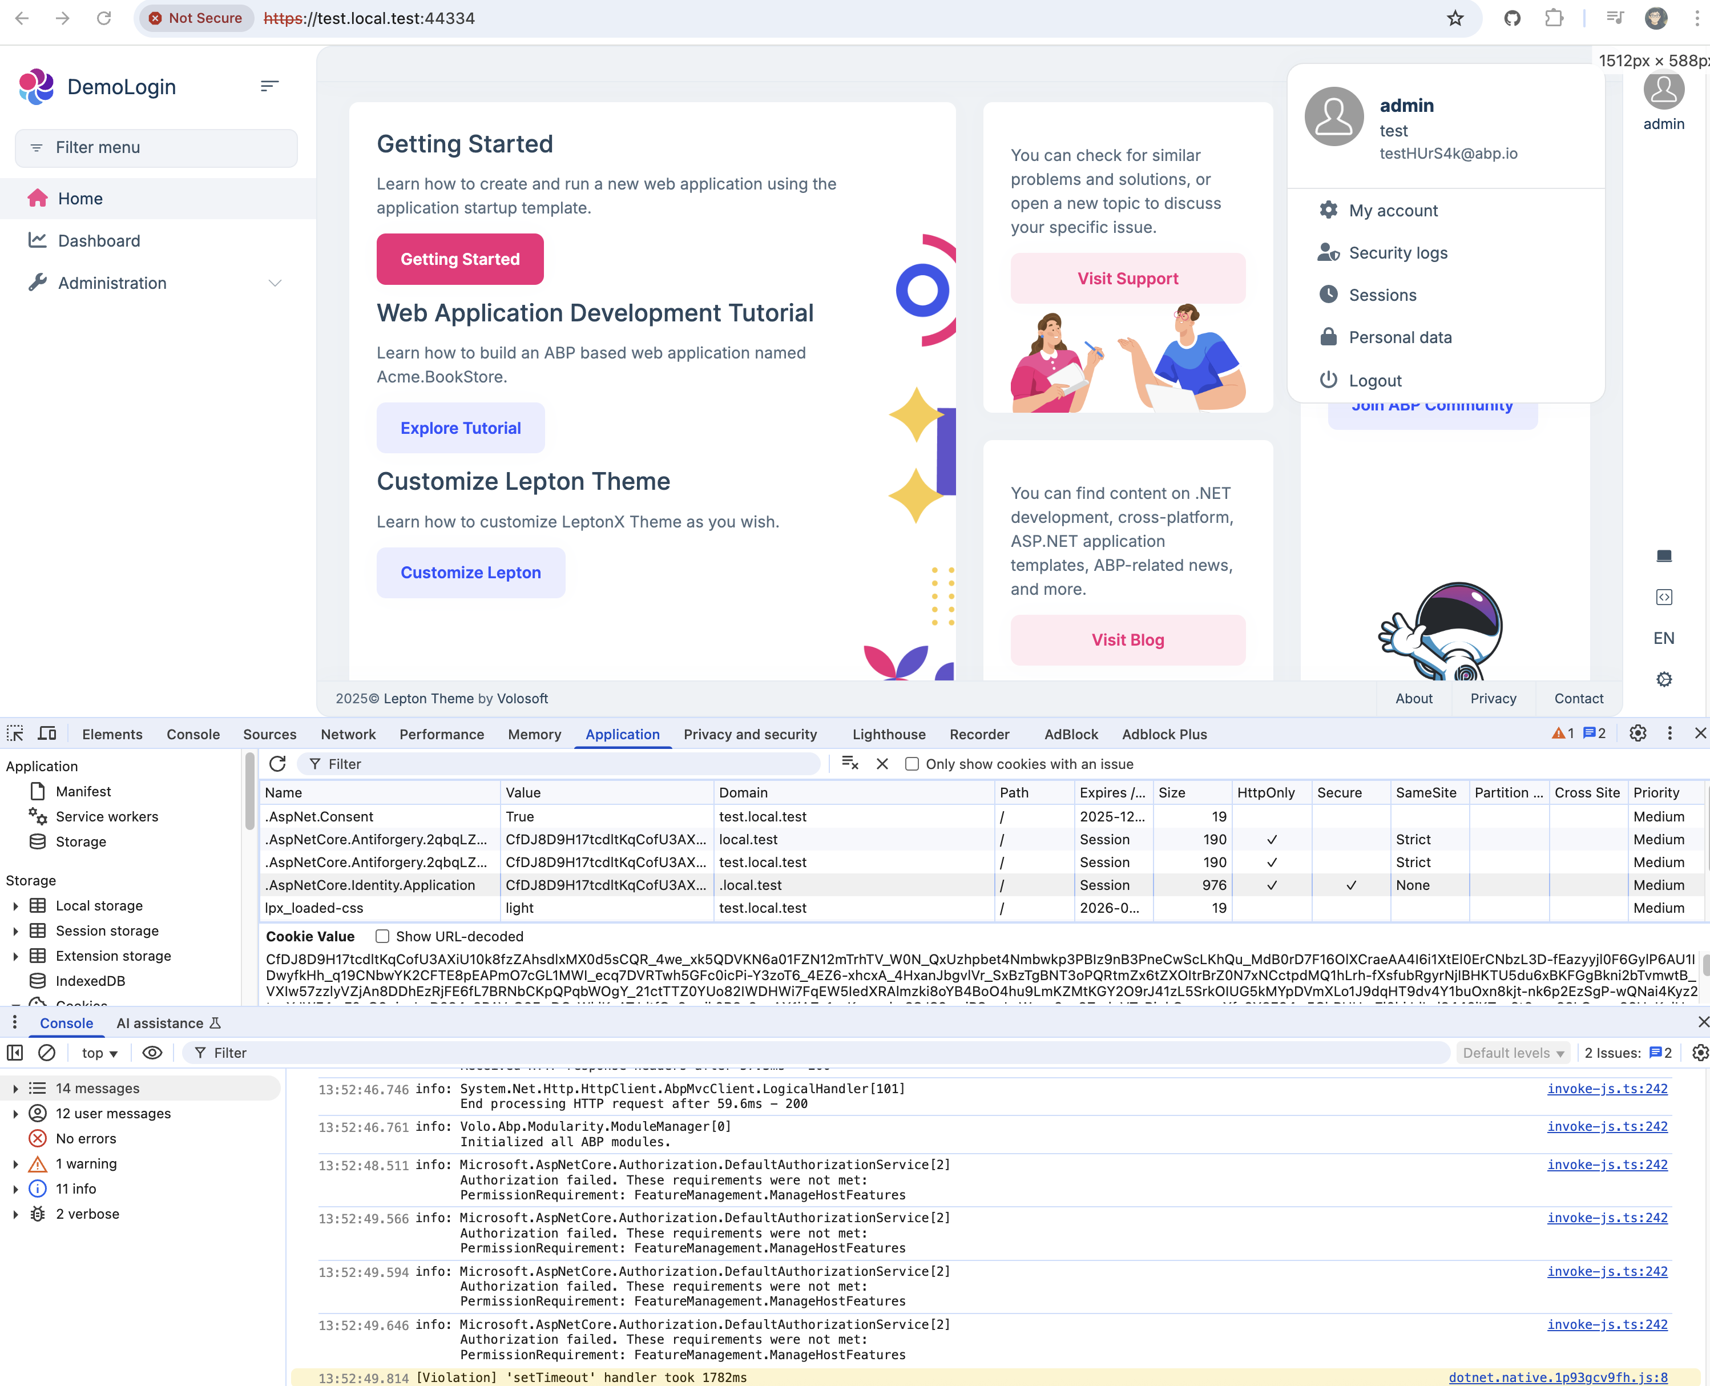Select Security logs menu item
Viewport: 1710px width, 1386px height.
click(x=1397, y=253)
